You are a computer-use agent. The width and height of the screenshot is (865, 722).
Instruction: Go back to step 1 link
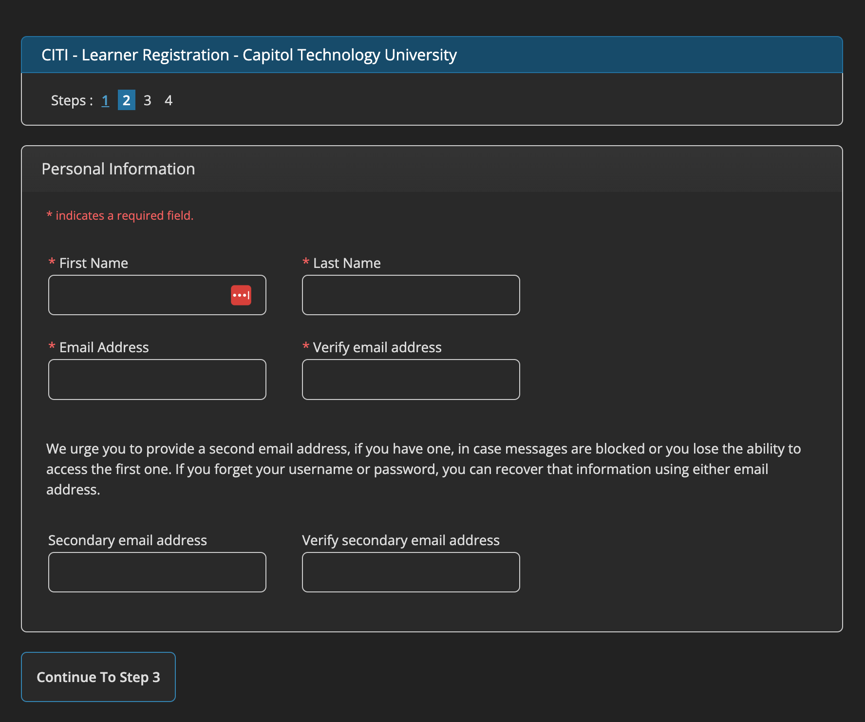point(105,100)
